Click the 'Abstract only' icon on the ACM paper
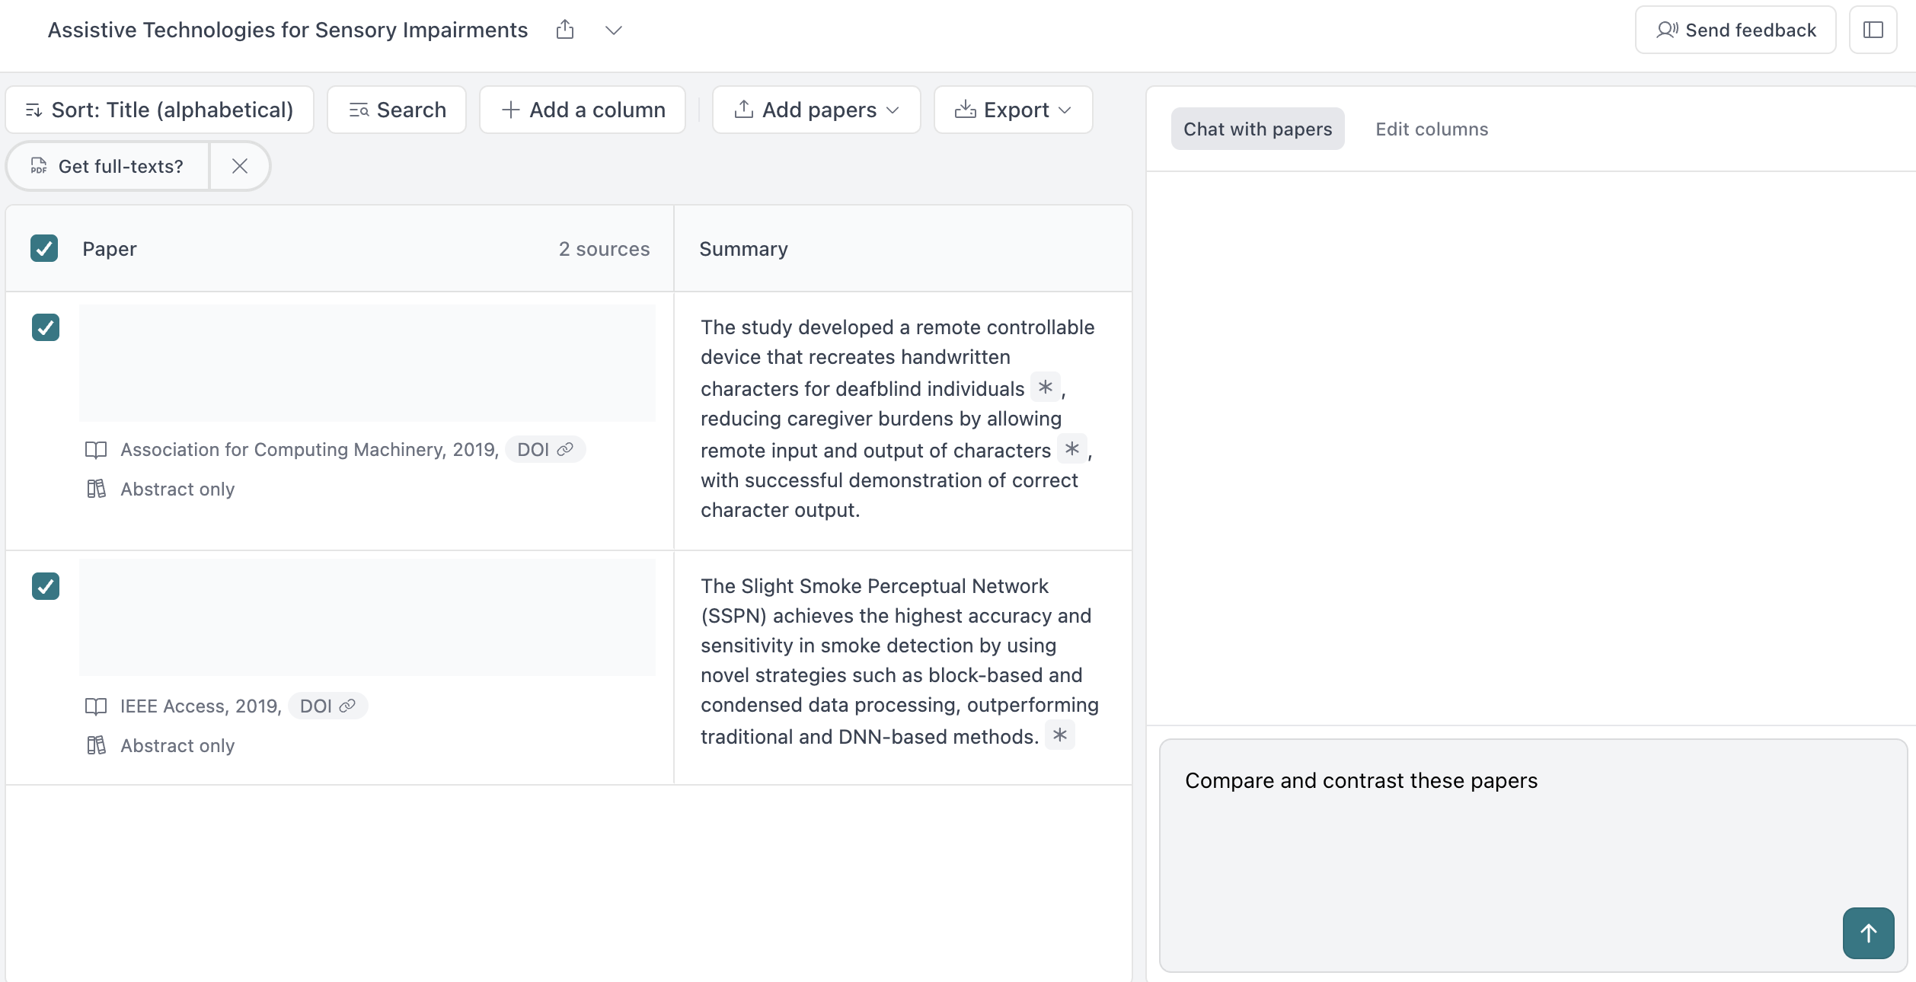 point(96,489)
